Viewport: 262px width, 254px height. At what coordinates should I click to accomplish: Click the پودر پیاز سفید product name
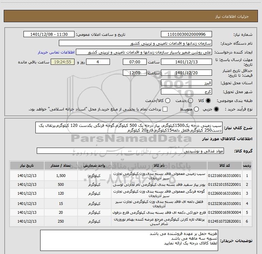point(159,185)
